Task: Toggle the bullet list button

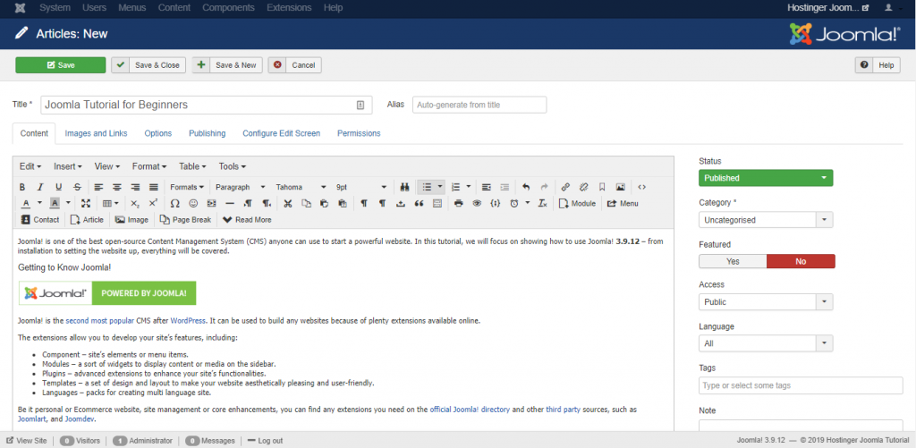Action: point(427,188)
